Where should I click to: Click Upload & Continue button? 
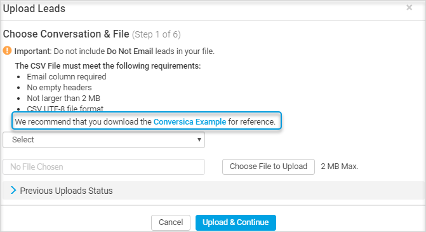236,222
